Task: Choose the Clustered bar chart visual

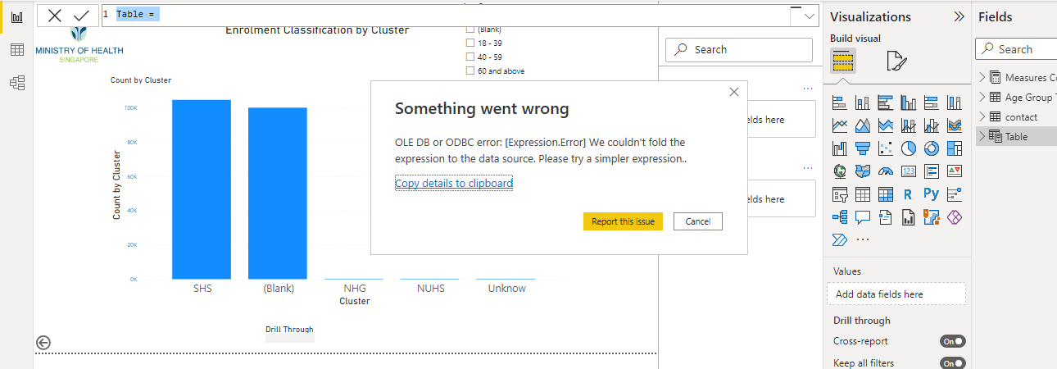Action: (x=885, y=102)
